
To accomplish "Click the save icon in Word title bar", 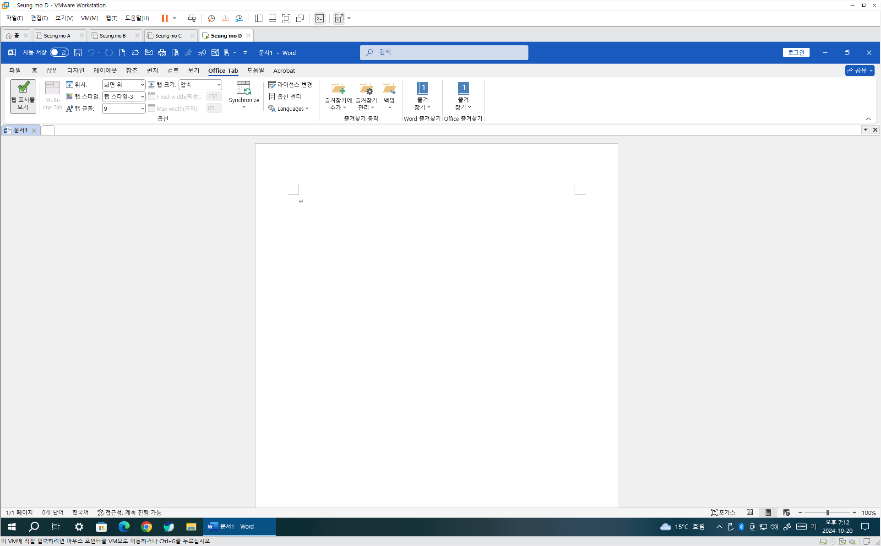I will click(x=78, y=53).
